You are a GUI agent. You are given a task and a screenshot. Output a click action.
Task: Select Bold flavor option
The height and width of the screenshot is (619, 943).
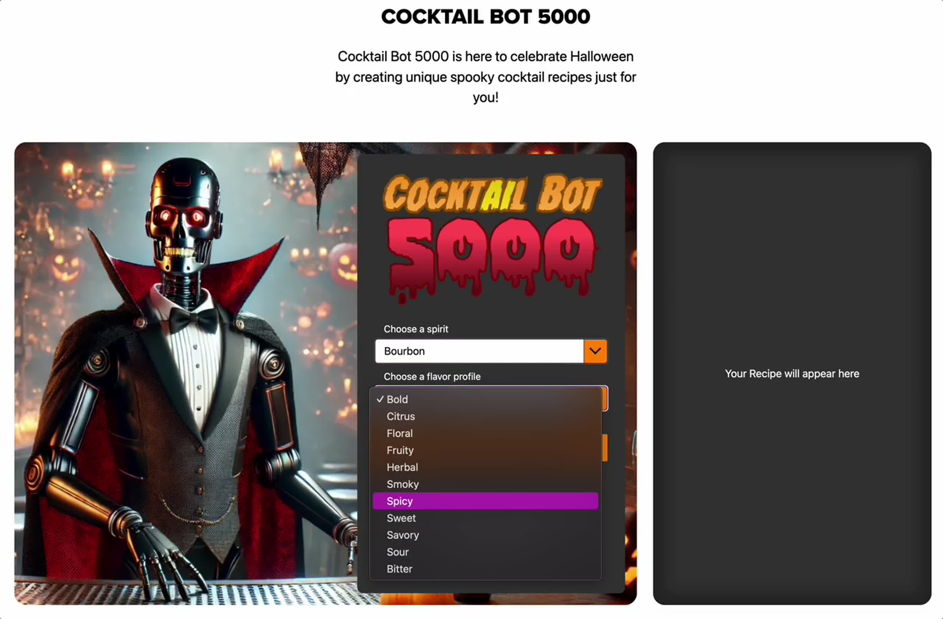[397, 399]
